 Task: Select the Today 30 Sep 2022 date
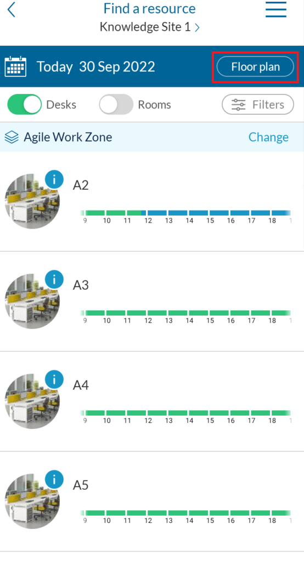(95, 67)
